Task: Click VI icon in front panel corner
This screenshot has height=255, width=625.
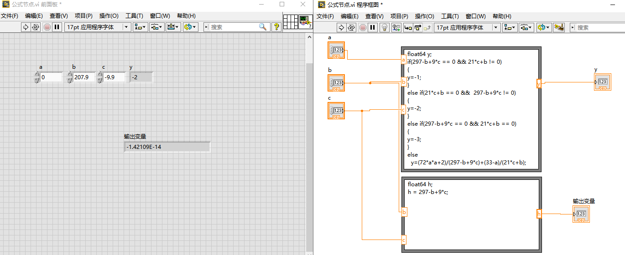Action: click(x=305, y=22)
